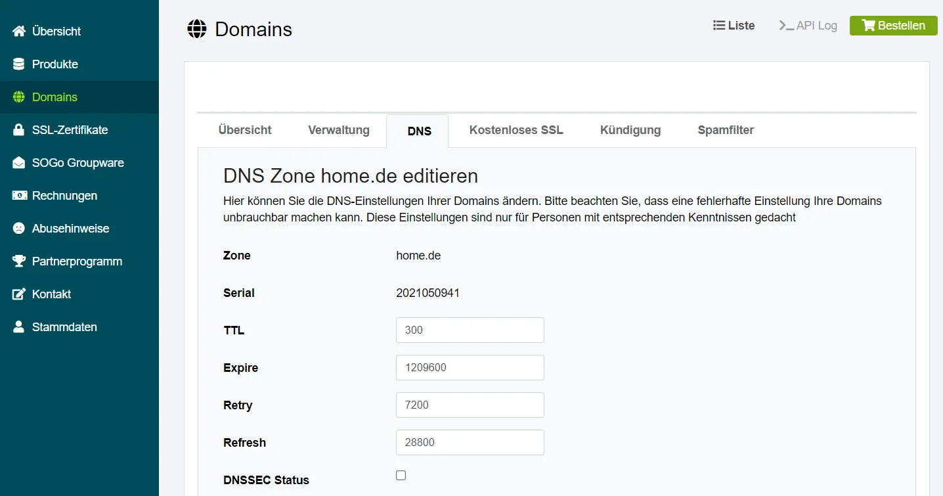Focus the Refresh input field

(470, 442)
